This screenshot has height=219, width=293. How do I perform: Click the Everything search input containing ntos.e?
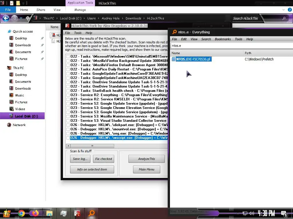(x=232, y=46)
